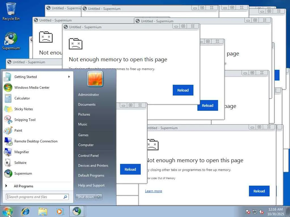Click the sad-face crash icon in the bottom-right Supermium window
Image resolution: width=290 pixels, height=217 pixels.
153,144
